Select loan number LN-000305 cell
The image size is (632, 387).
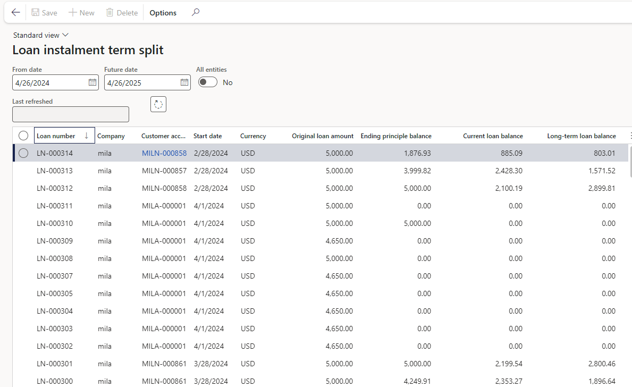(x=55, y=293)
